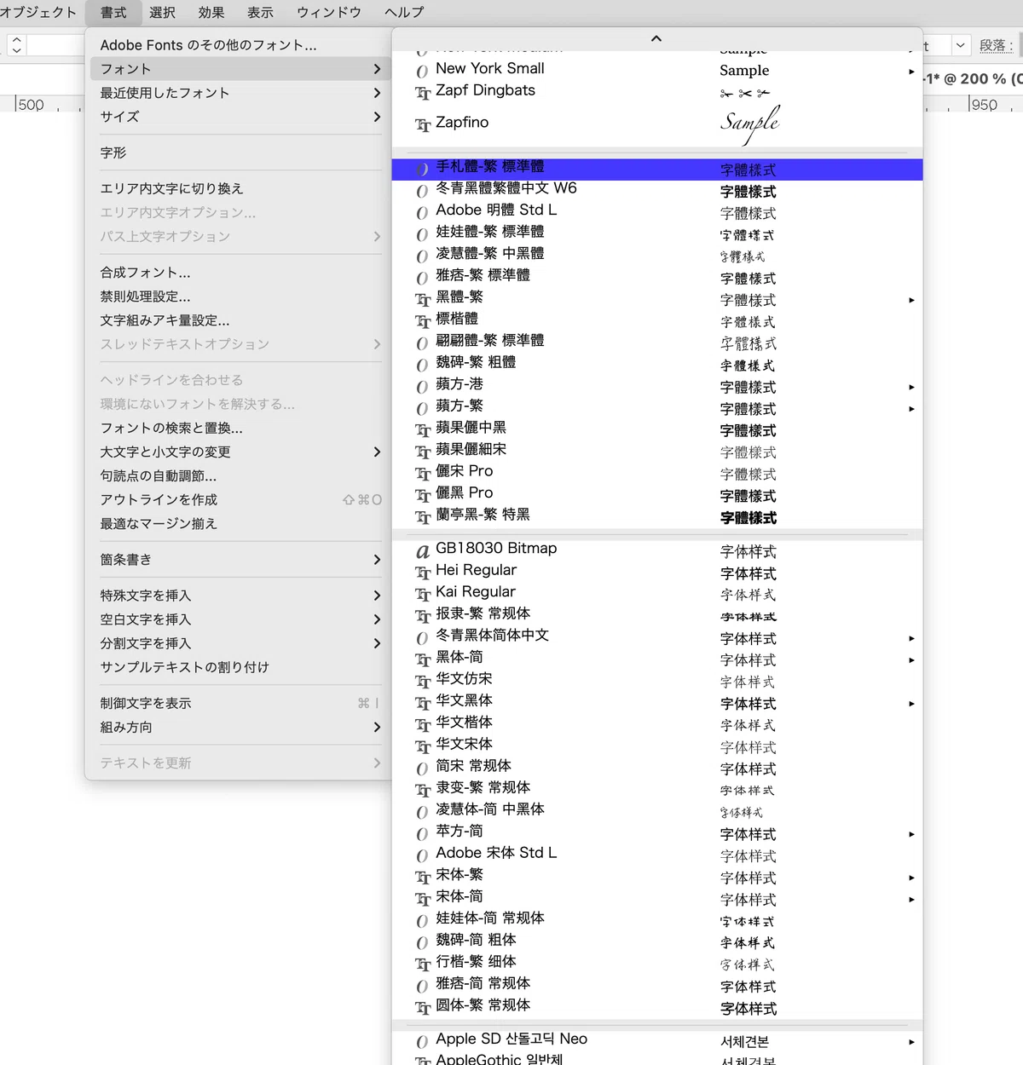
Task: Select highlighted 手札體-繁 標準體 font
Action: tap(656, 169)
